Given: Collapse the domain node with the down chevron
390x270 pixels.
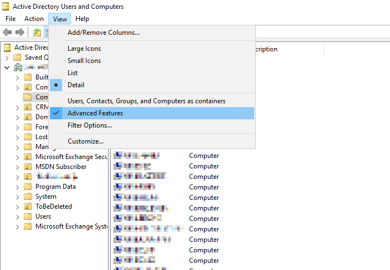Looking at the screenshot, I should click(x=7, y=67).
